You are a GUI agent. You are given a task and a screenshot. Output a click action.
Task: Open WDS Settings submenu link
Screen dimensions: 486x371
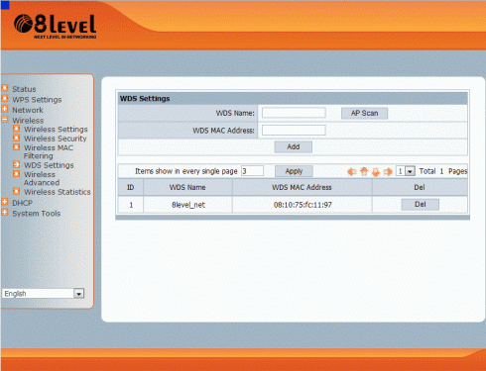(49, 165)
